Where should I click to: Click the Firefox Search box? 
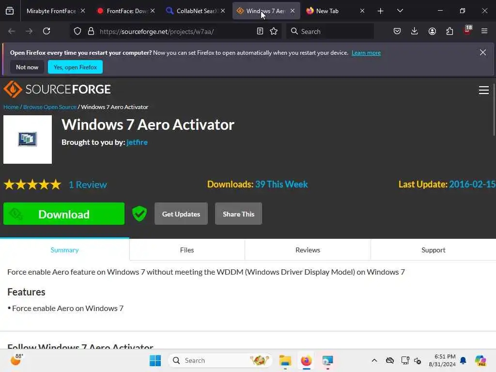(x=330, y=31)
